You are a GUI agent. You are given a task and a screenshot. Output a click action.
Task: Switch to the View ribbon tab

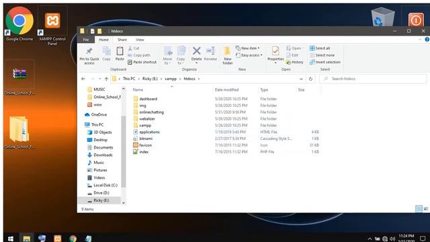[x=140, y=40]
